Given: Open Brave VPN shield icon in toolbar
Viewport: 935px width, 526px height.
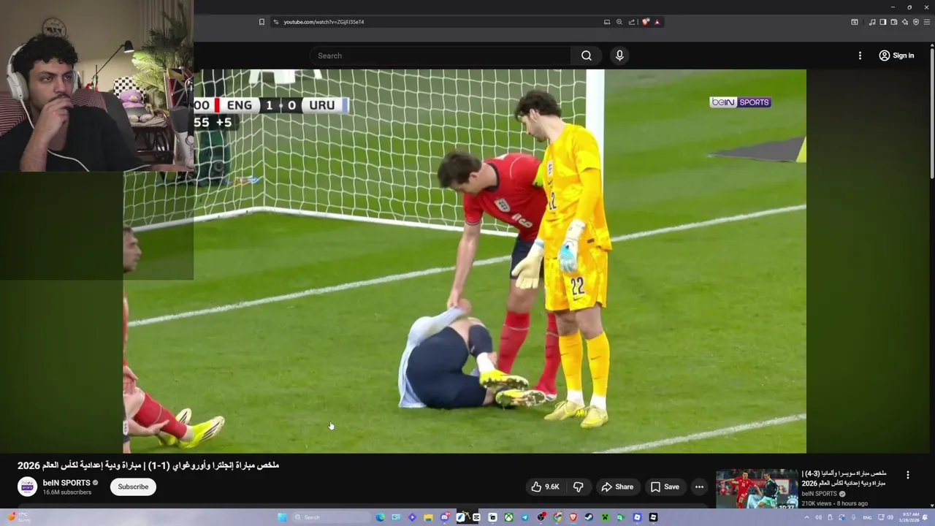Looking at the screenshot, I should click(916, 22).
